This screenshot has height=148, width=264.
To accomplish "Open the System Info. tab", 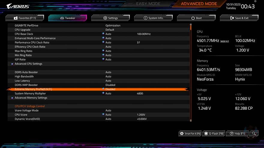I will 153,18.
